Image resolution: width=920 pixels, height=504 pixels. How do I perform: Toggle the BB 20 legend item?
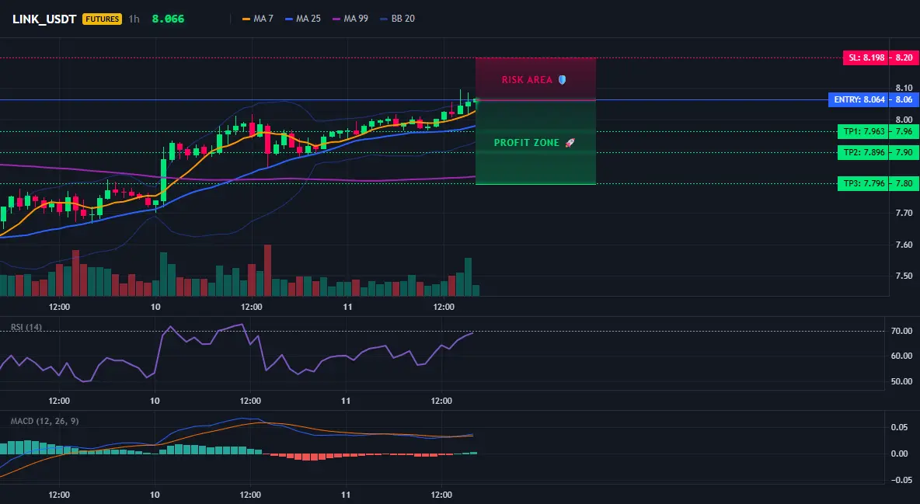tap(397, 19)
